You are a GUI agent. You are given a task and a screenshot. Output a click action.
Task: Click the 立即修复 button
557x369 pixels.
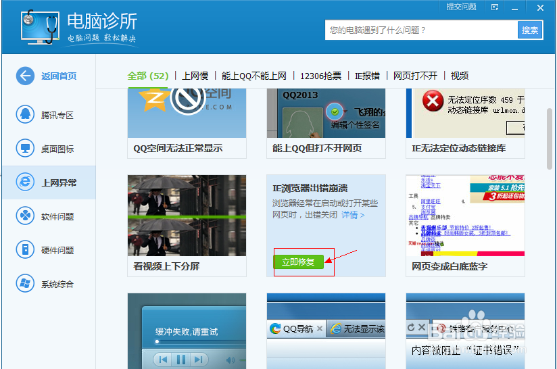(298, 262)
